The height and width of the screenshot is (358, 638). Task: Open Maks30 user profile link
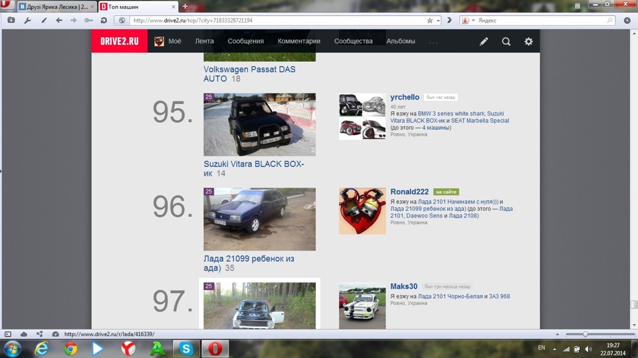tap(404, 286)
